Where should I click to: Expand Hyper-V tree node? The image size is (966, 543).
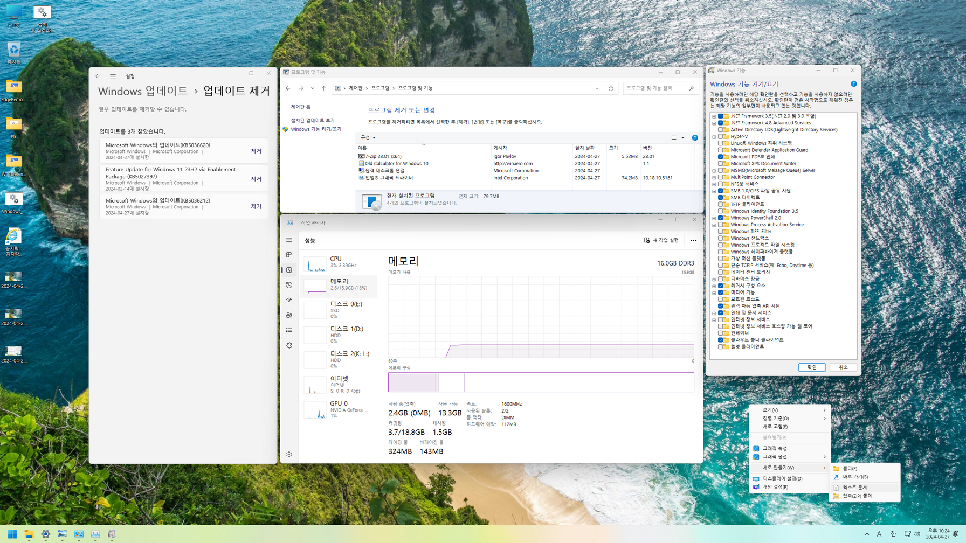pyautogui.click(x=714, y=137)
